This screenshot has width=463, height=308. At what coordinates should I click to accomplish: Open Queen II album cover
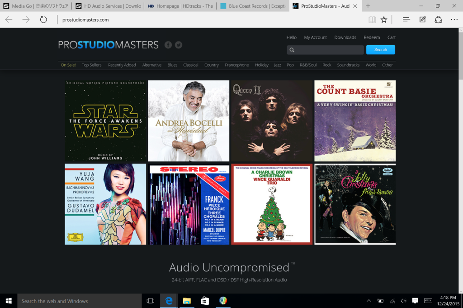point(272,121)
